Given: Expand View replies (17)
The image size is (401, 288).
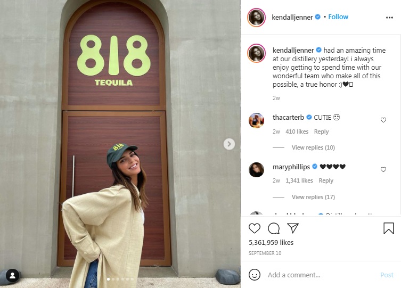Looking at the screenshot, I should coord(313,197).
